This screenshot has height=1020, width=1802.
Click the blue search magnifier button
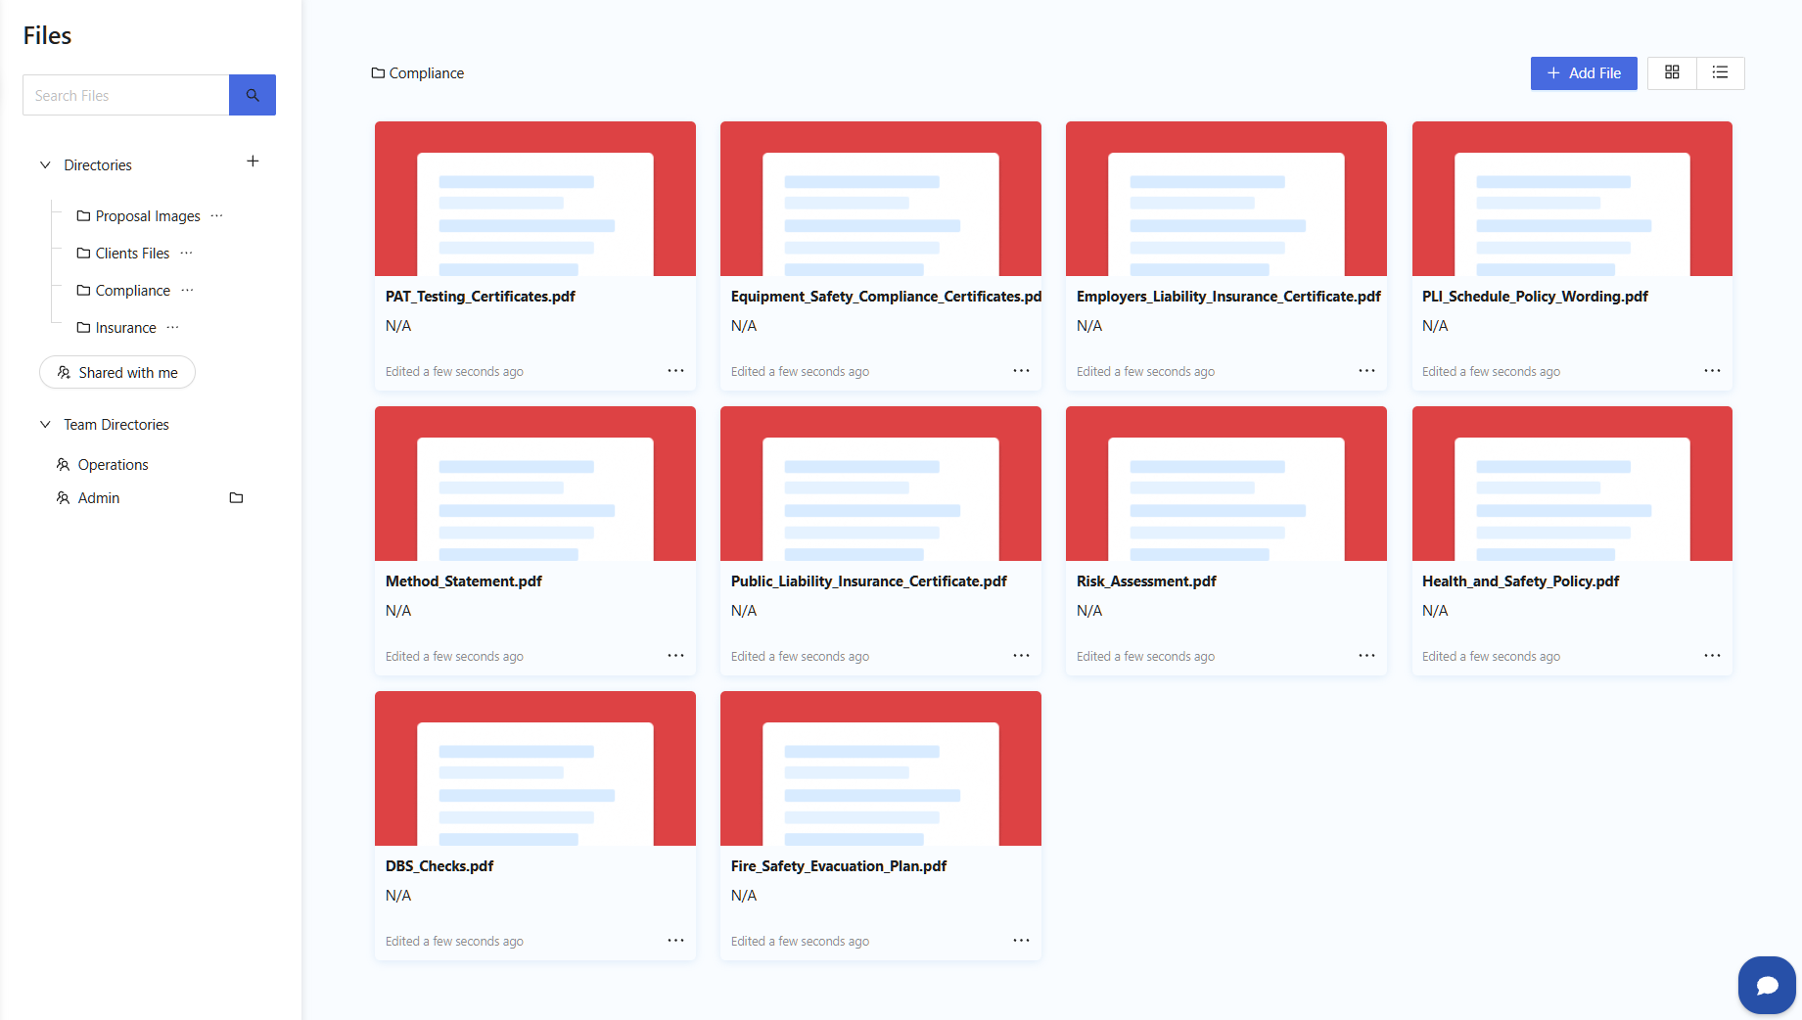(253, 95)
